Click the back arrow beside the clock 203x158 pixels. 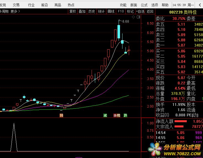200,5
